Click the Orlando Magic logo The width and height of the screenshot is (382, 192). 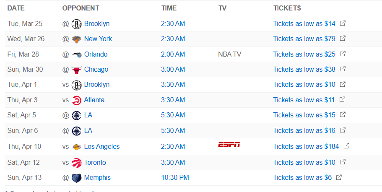(76, 54)
